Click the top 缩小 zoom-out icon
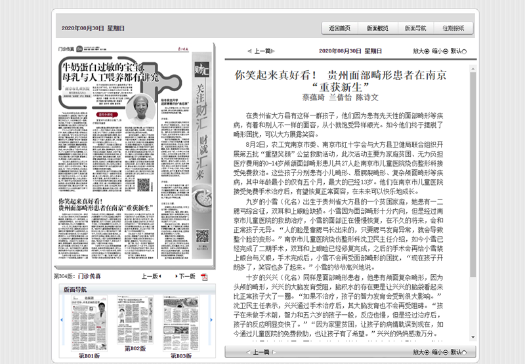The width and height of the screenshot is (525, 364). (x=446, y=51)
